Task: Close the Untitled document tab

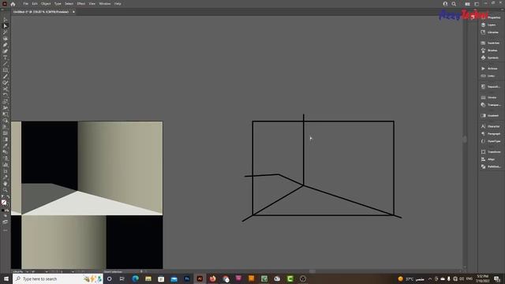Action: pyautogui.click(x=73, y=12)
